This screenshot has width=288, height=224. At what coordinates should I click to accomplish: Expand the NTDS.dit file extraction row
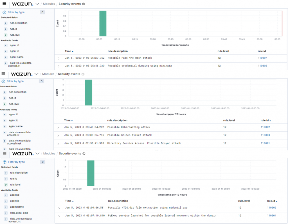click(x=59, y=208)
